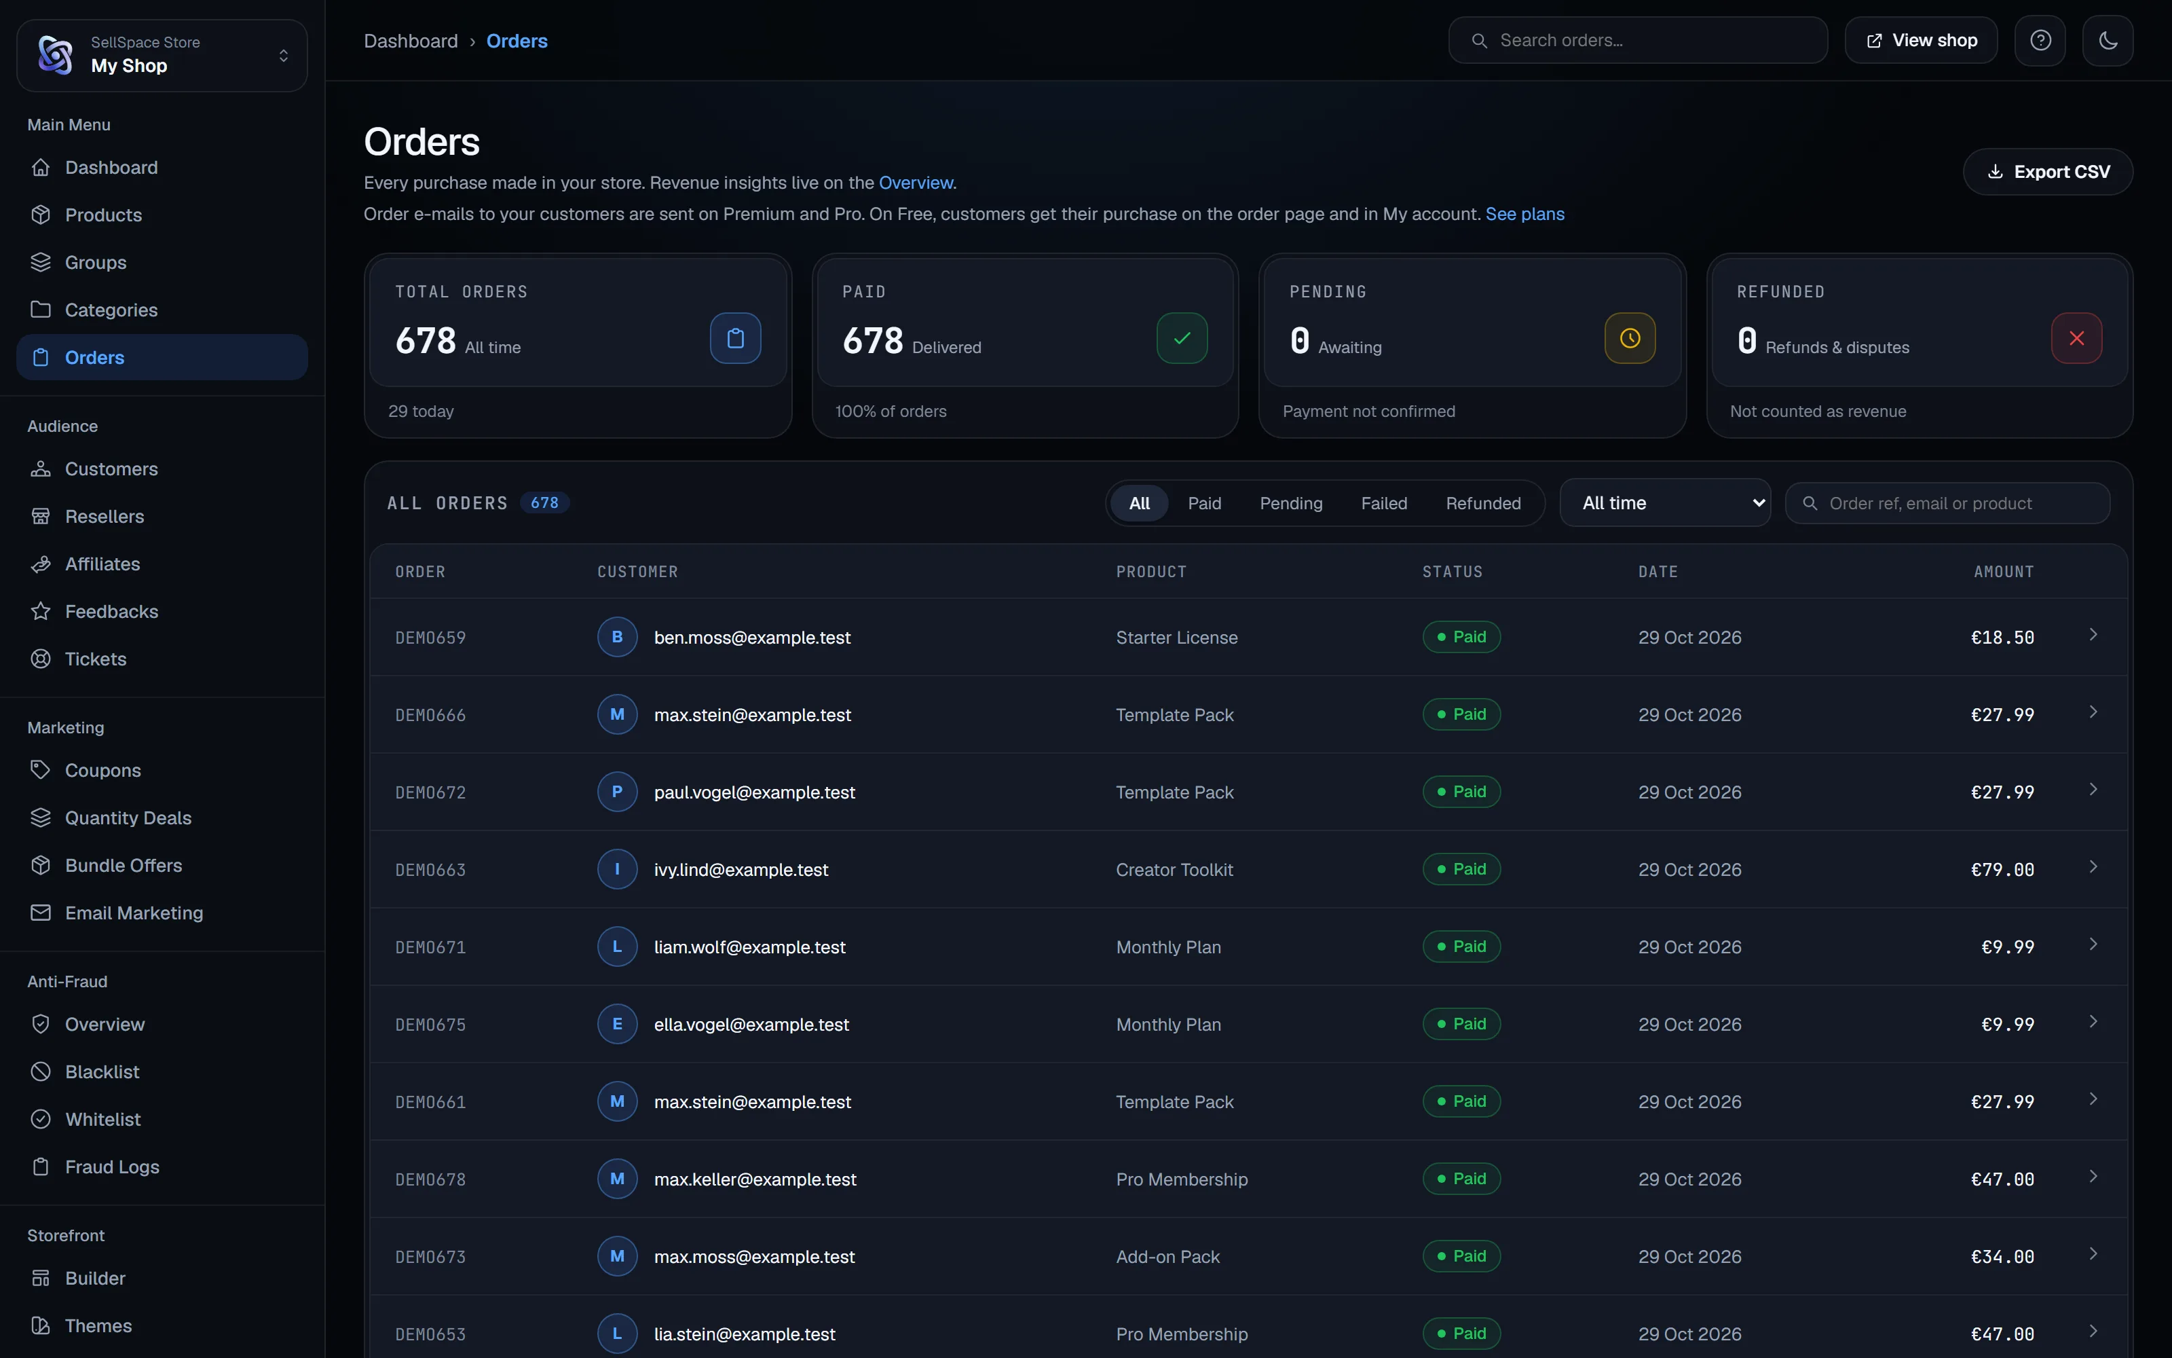Image resolution: width=2172 pixels, height=1358 pixels.
Task: Click Dashboard in the breadcrumb
Action: tap(410, 41)
